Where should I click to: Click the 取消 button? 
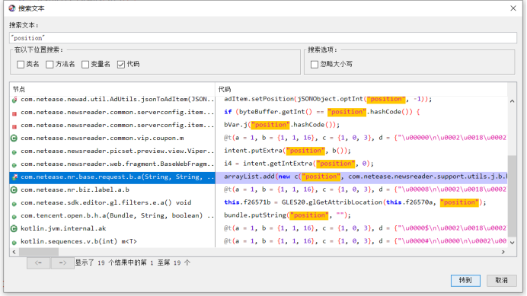(x=501, y=280)
